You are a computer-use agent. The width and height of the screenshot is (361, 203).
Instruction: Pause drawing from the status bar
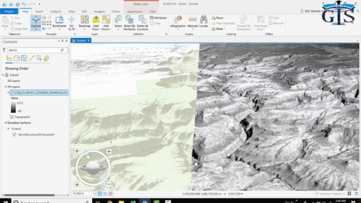349,194
